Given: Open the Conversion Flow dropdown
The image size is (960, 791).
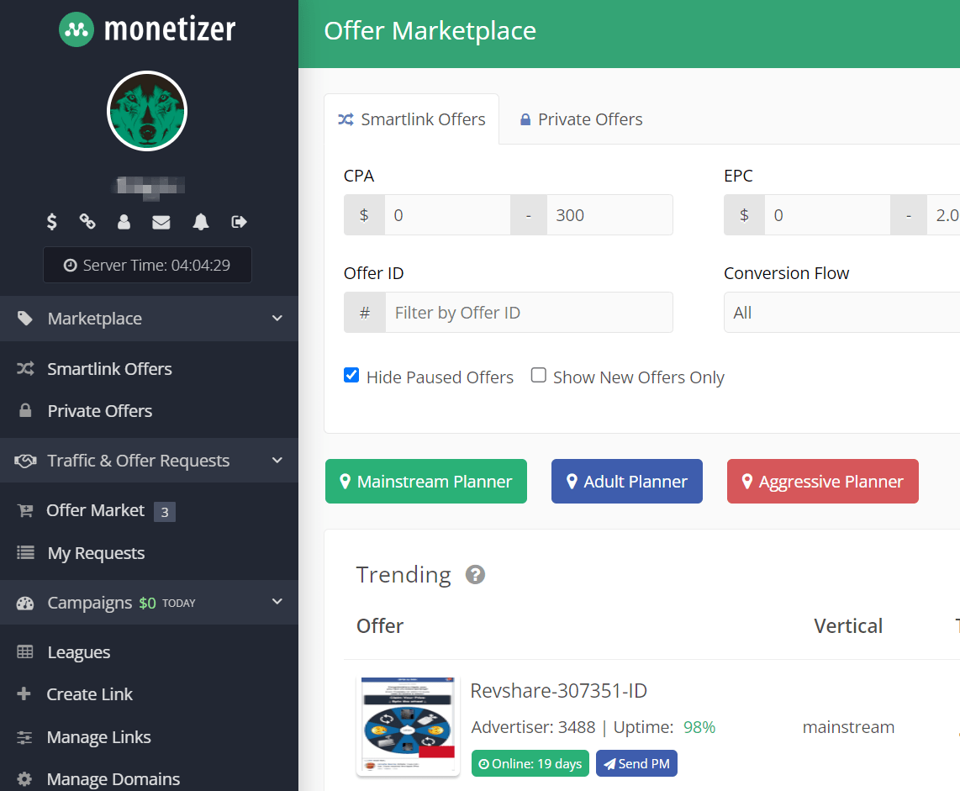Looking at the screenshot, I should [841, 312].
